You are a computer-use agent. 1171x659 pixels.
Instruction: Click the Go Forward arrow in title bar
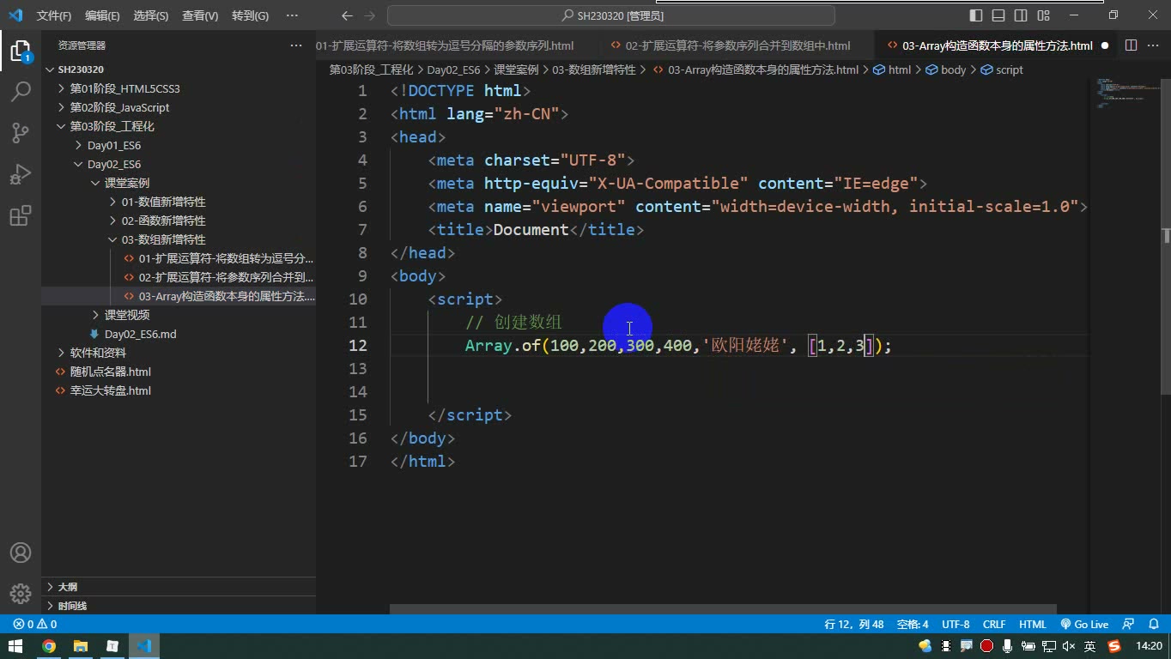click(x=370, y=15)
